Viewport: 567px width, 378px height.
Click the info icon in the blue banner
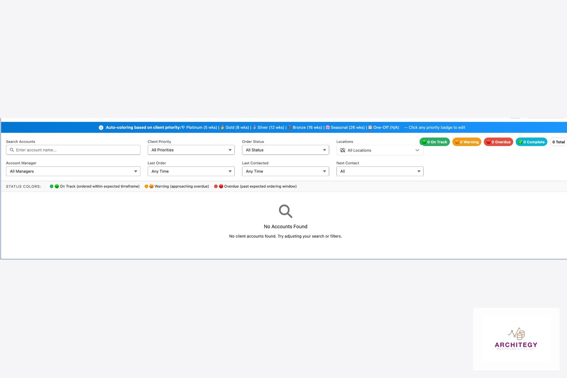(x=101, y=128)
